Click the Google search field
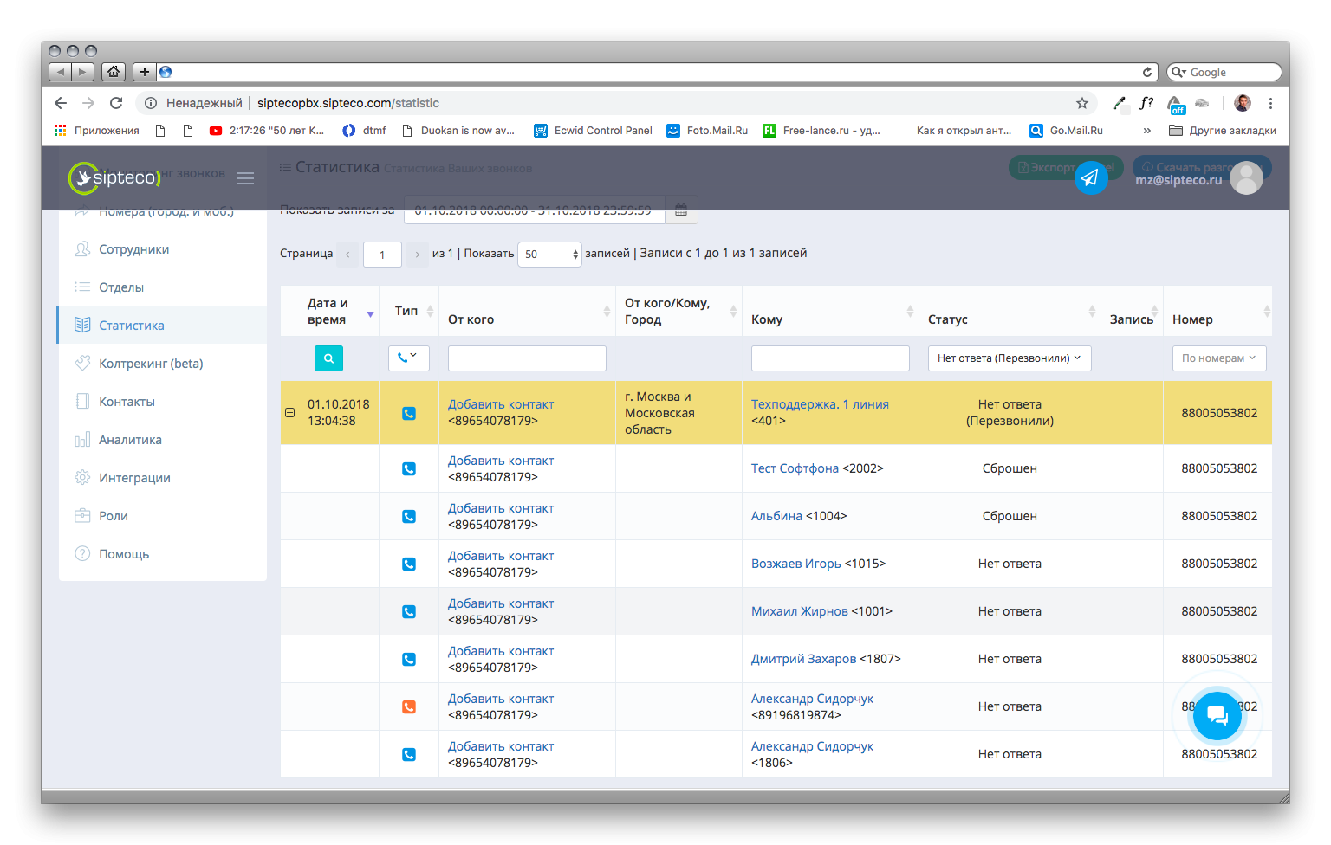This screenshot has height=845, width=1331. point(1224,72)
